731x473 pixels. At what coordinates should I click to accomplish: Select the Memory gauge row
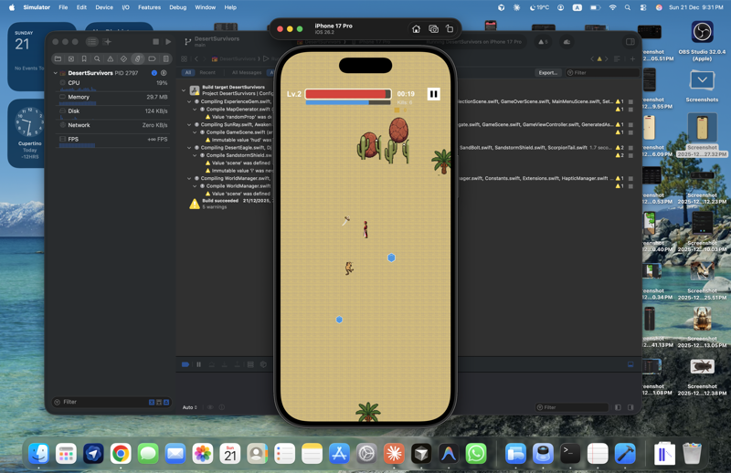click(x=79, y=97)
